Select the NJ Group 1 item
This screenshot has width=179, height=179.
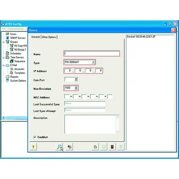(20, 50)
